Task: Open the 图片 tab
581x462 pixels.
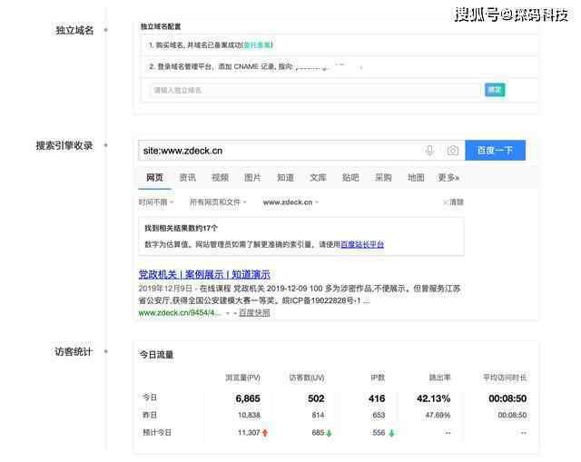Action: coord(252,178)
